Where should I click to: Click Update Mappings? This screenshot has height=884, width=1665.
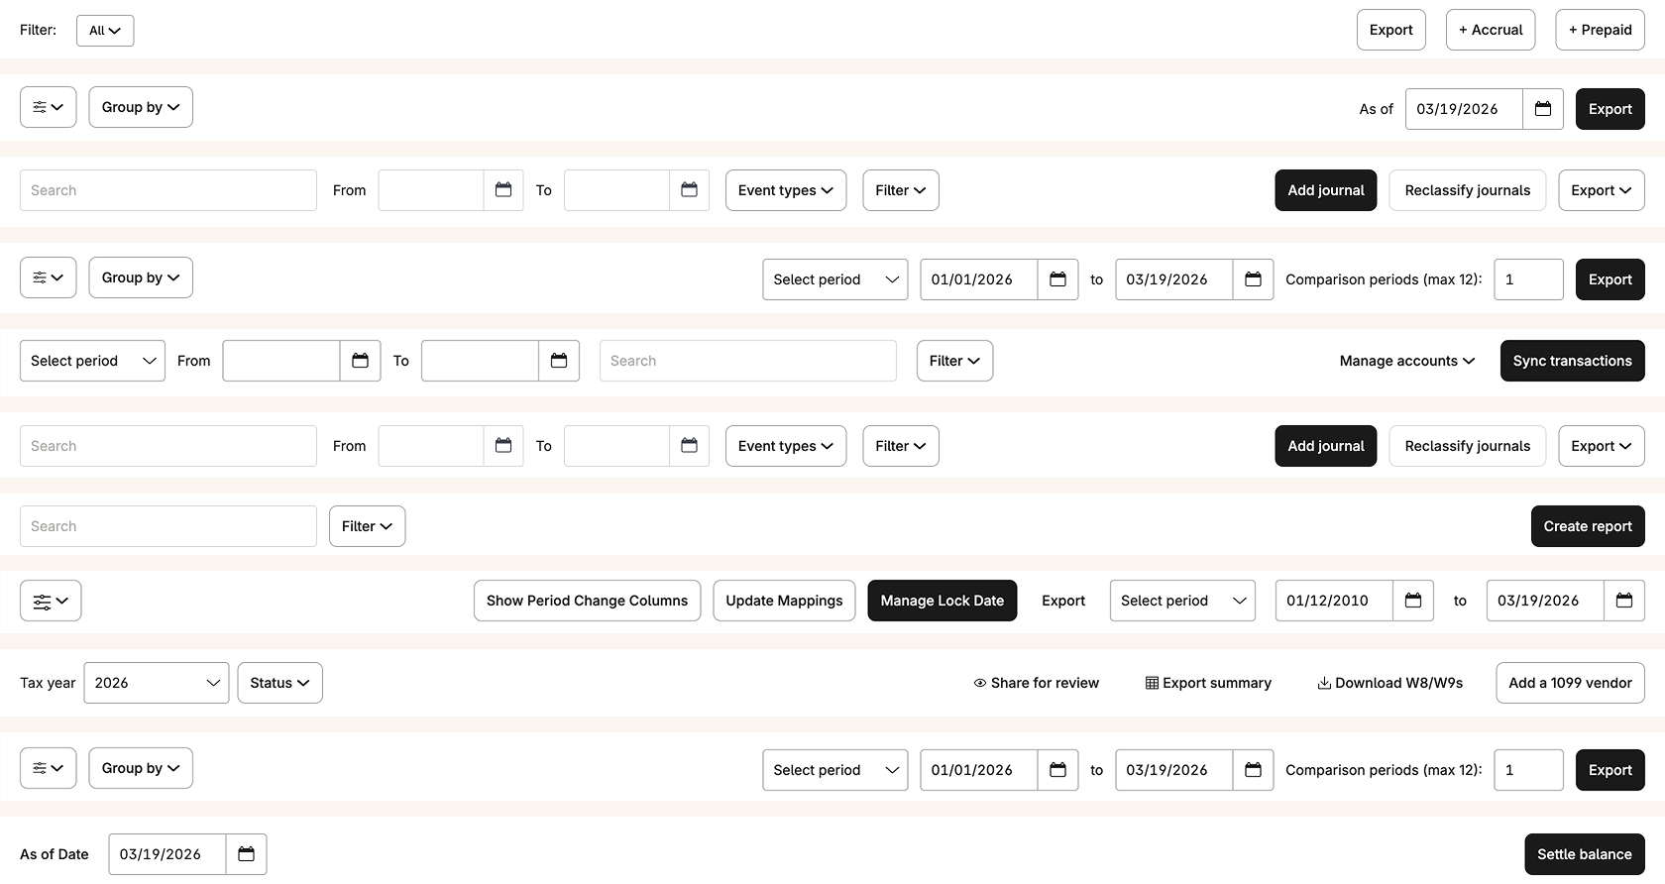784,601
